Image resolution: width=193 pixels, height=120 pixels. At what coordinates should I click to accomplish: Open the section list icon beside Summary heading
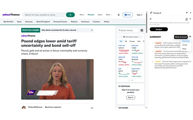(x=190, y=37)
